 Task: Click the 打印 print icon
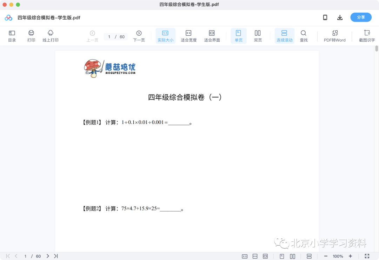(31, 36)
